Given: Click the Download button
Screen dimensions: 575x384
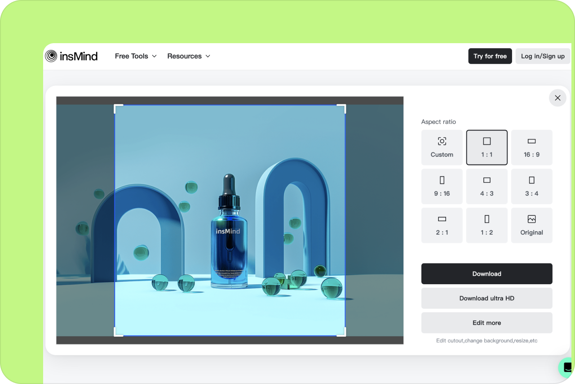Looking at the screenshot, I should [x=487, y=274].
